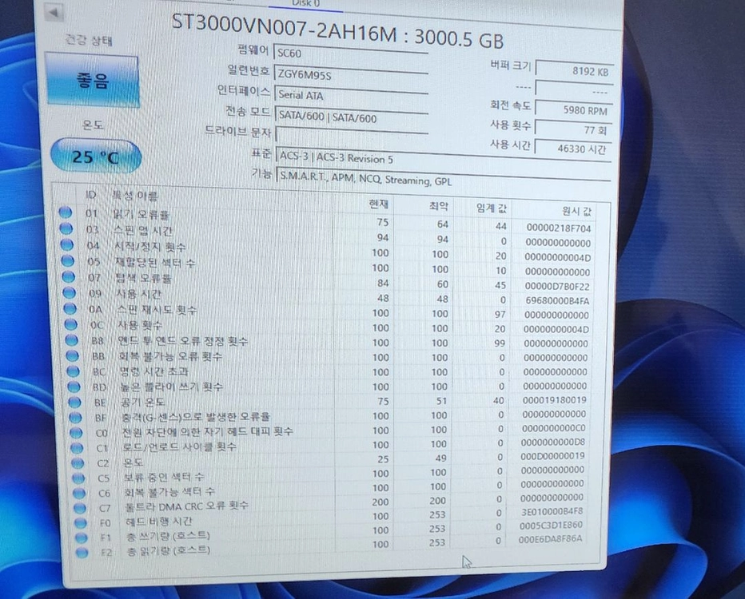Click the status dot for ID BE

75,402
